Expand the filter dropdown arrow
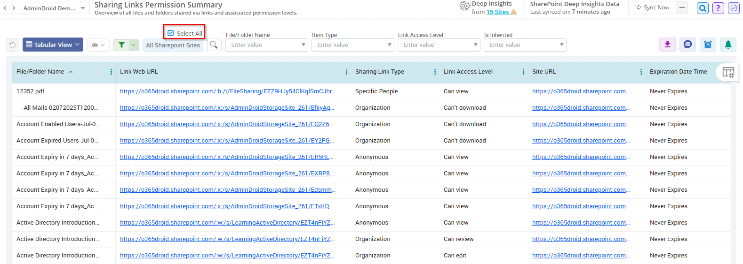The width and height of the screenshot is (743, 264). [x=134, y=45]
